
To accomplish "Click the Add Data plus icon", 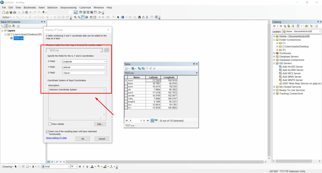I will [x=43, y=12].
